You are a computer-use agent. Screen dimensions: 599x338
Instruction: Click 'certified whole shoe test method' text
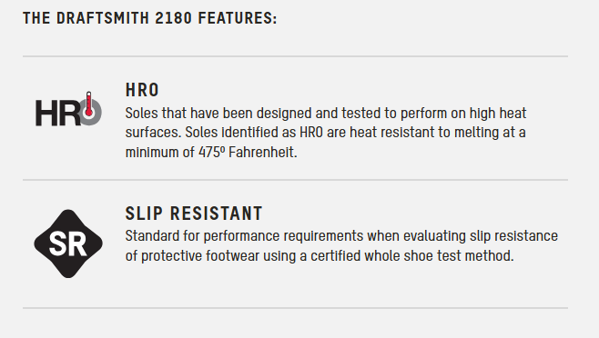411,255
